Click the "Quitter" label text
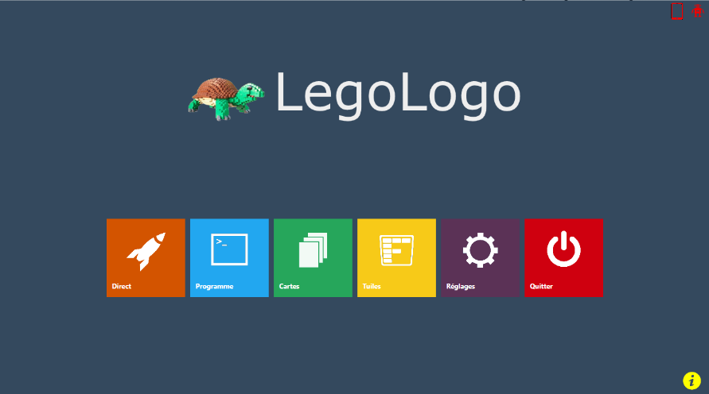Image resolution: width=709 pixels, height=394 pixels. 541,286
